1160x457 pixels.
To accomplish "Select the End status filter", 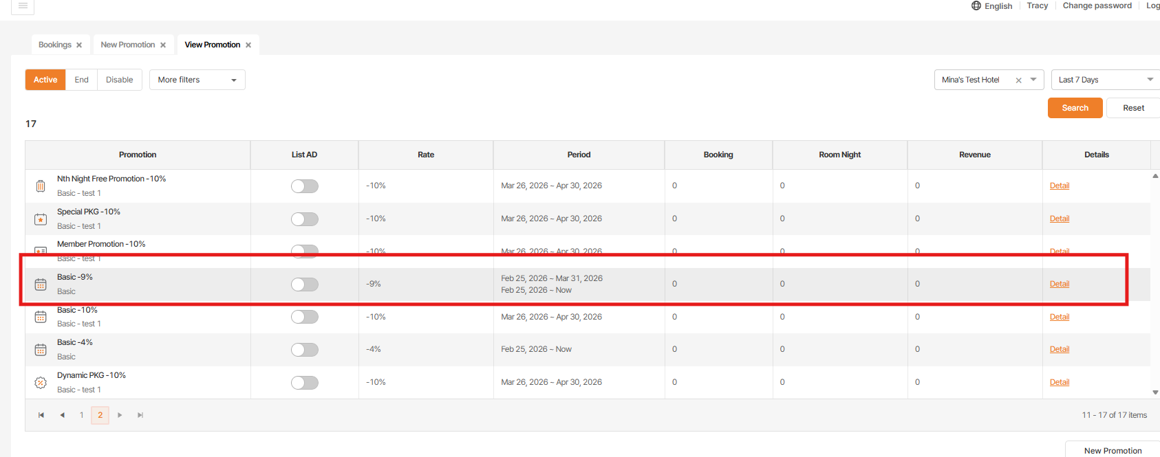I will [x=81, y=80].
